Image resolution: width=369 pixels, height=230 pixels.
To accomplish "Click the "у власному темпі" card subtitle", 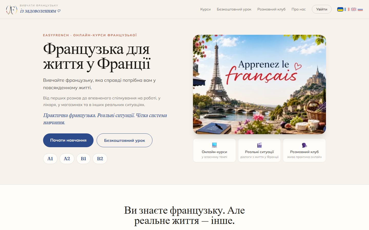I will click(214, 157).
